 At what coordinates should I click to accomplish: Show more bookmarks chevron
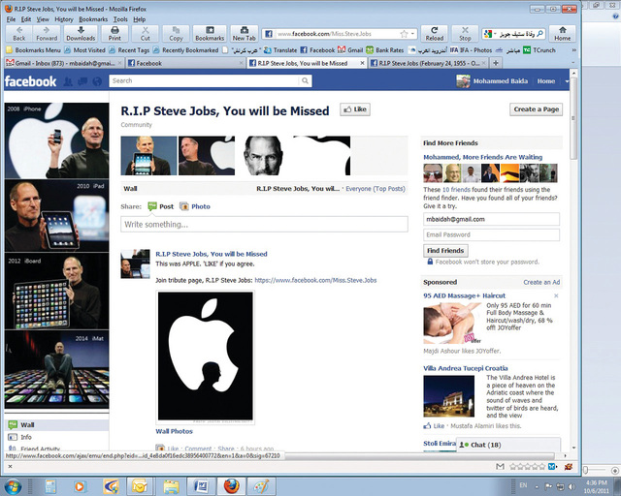coord(573,50)
